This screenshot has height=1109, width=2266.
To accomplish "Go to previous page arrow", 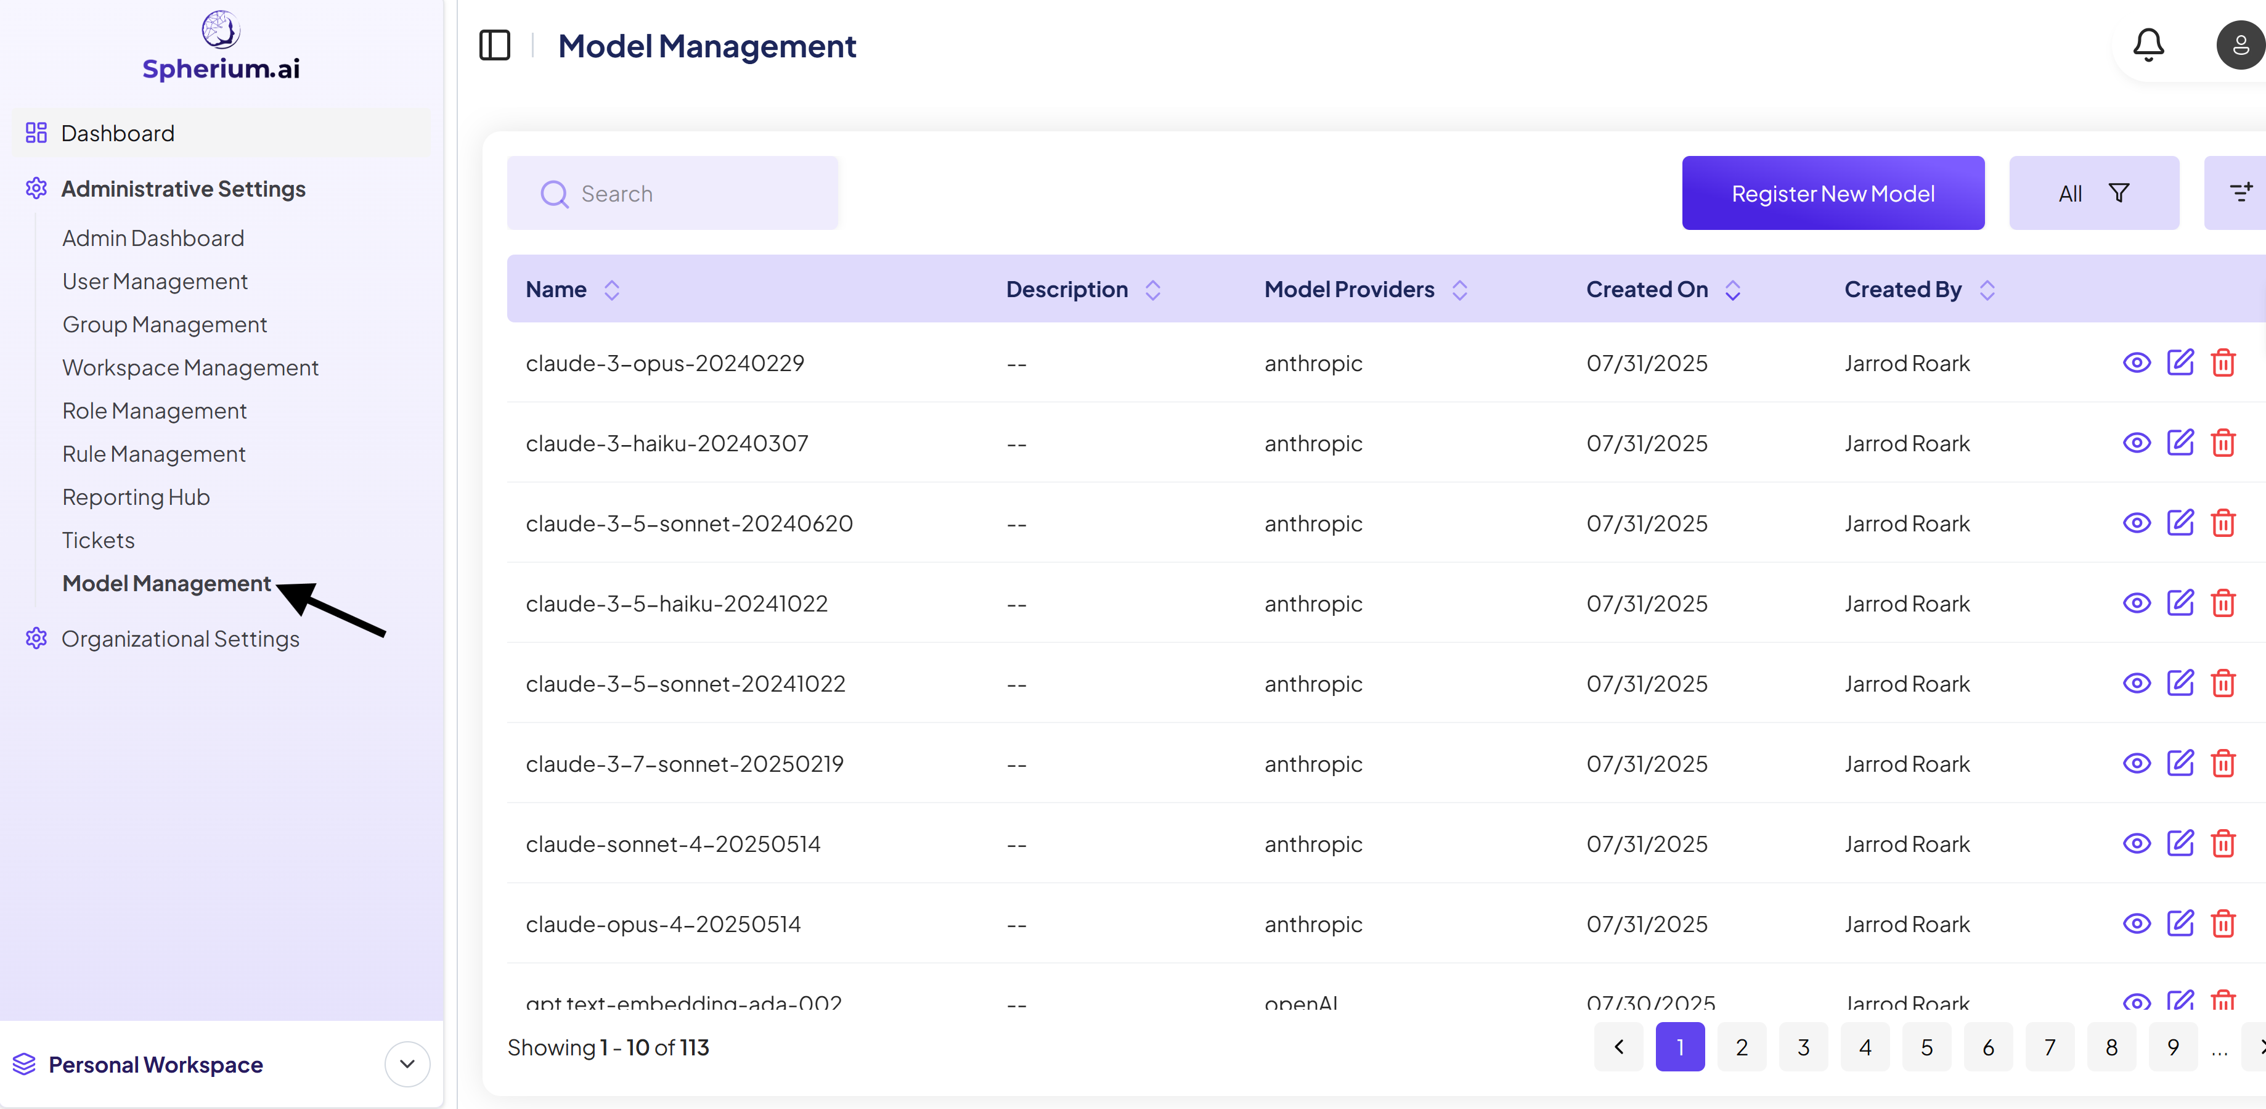I will (x=1618, y=1047).
